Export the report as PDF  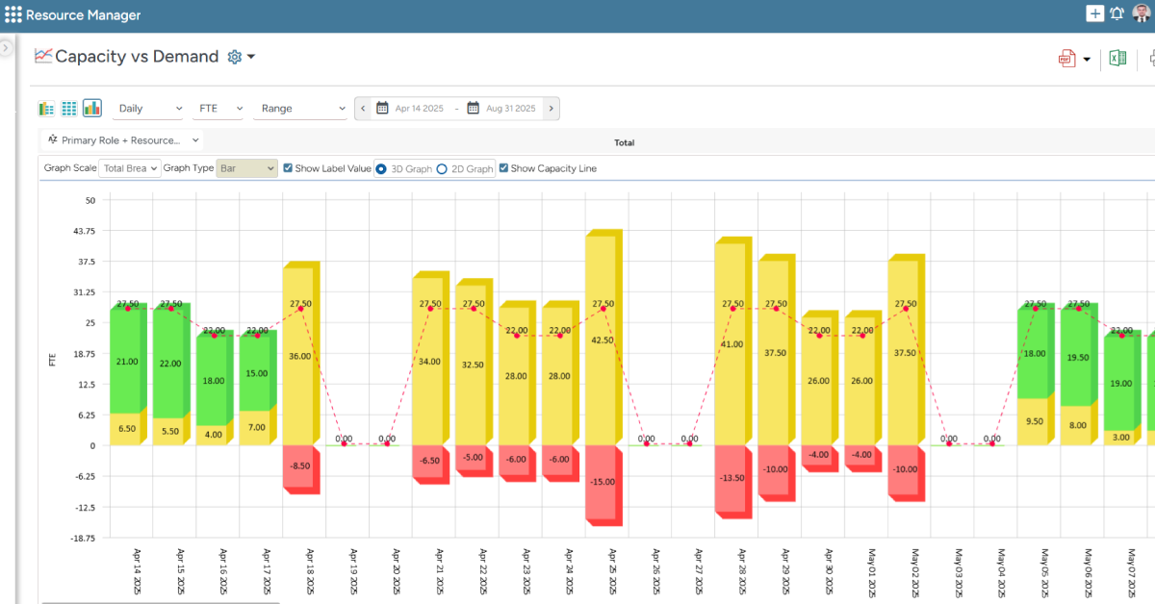[1065, 59]
